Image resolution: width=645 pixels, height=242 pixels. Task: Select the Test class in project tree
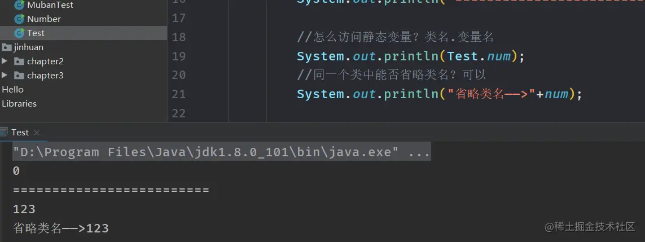pos(36,33)
